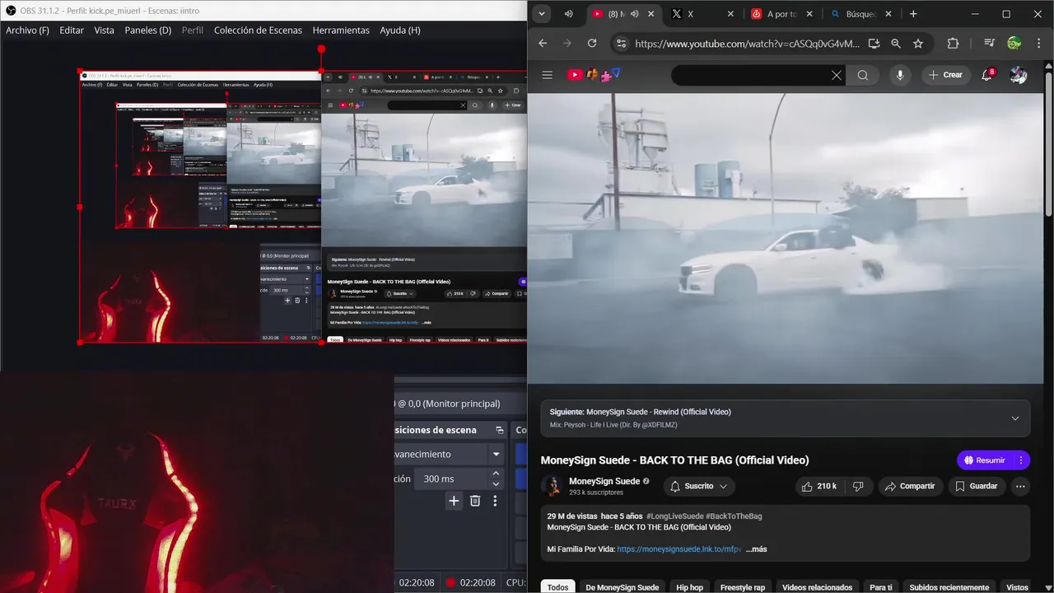Mute the YouTube tab via speaker indicator
This screenshot has height=593, width=1054.
pos(634,14)
